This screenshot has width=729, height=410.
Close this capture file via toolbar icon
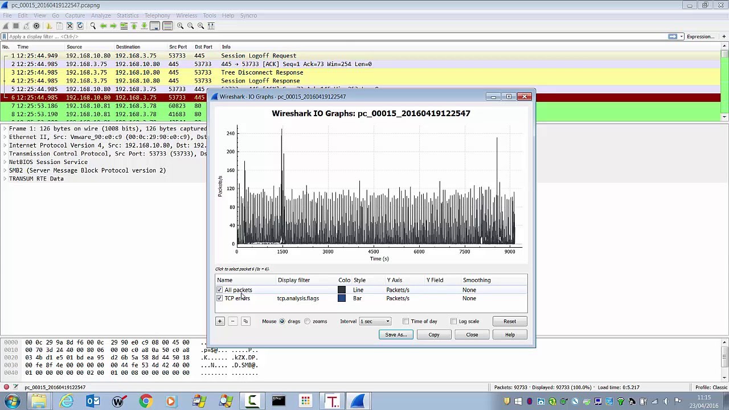[x=70, y=26]
